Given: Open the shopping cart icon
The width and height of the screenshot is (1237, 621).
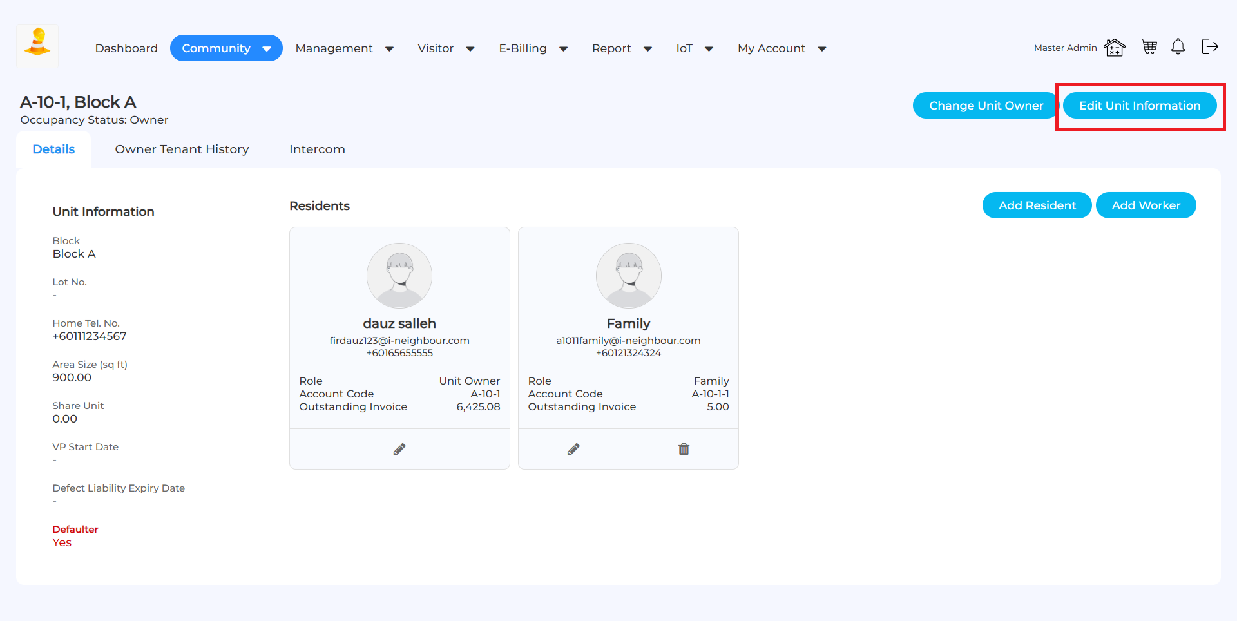Looking at the screenshot, I should click(1148, 47).
